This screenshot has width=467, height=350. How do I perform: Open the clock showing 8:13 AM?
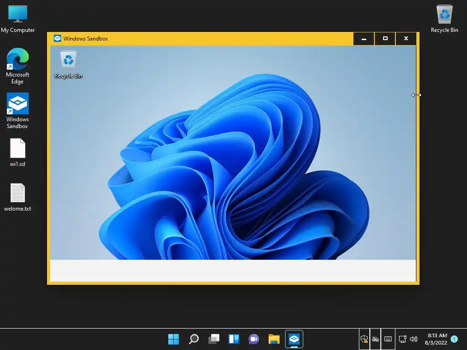pos(436,339)
